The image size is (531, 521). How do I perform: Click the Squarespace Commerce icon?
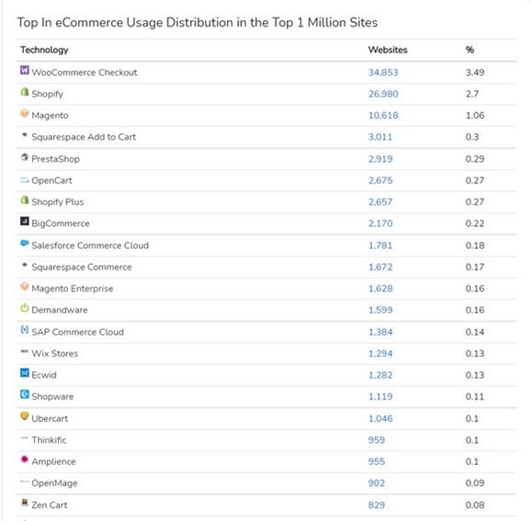click(25, 265)
